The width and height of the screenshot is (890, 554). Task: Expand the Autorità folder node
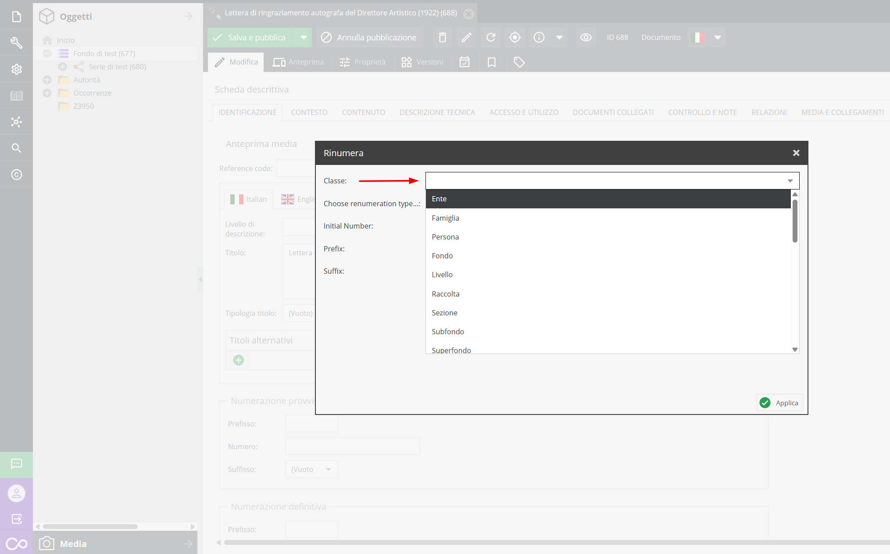point(47,80)
